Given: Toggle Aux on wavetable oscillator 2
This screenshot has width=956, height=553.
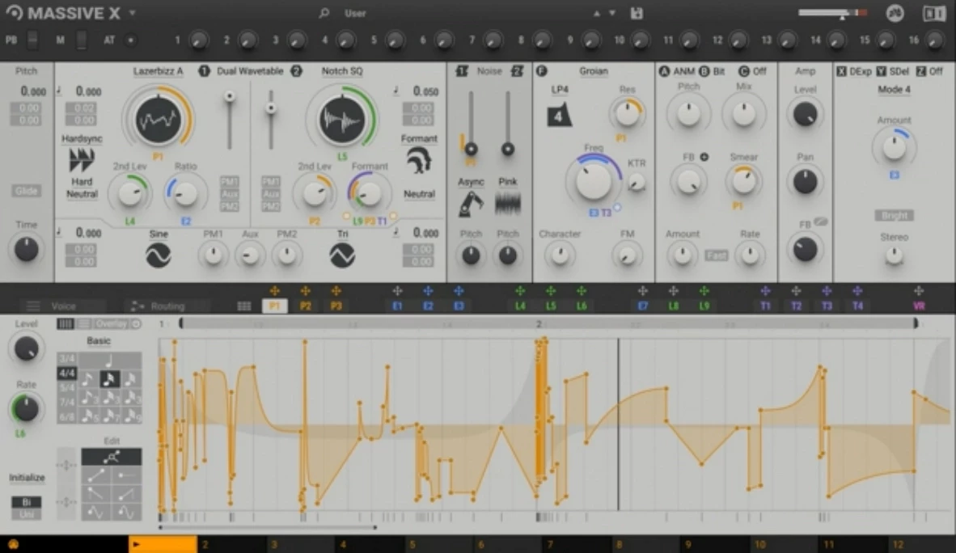Looking at the screenshot, I should [x=271, y=194].
